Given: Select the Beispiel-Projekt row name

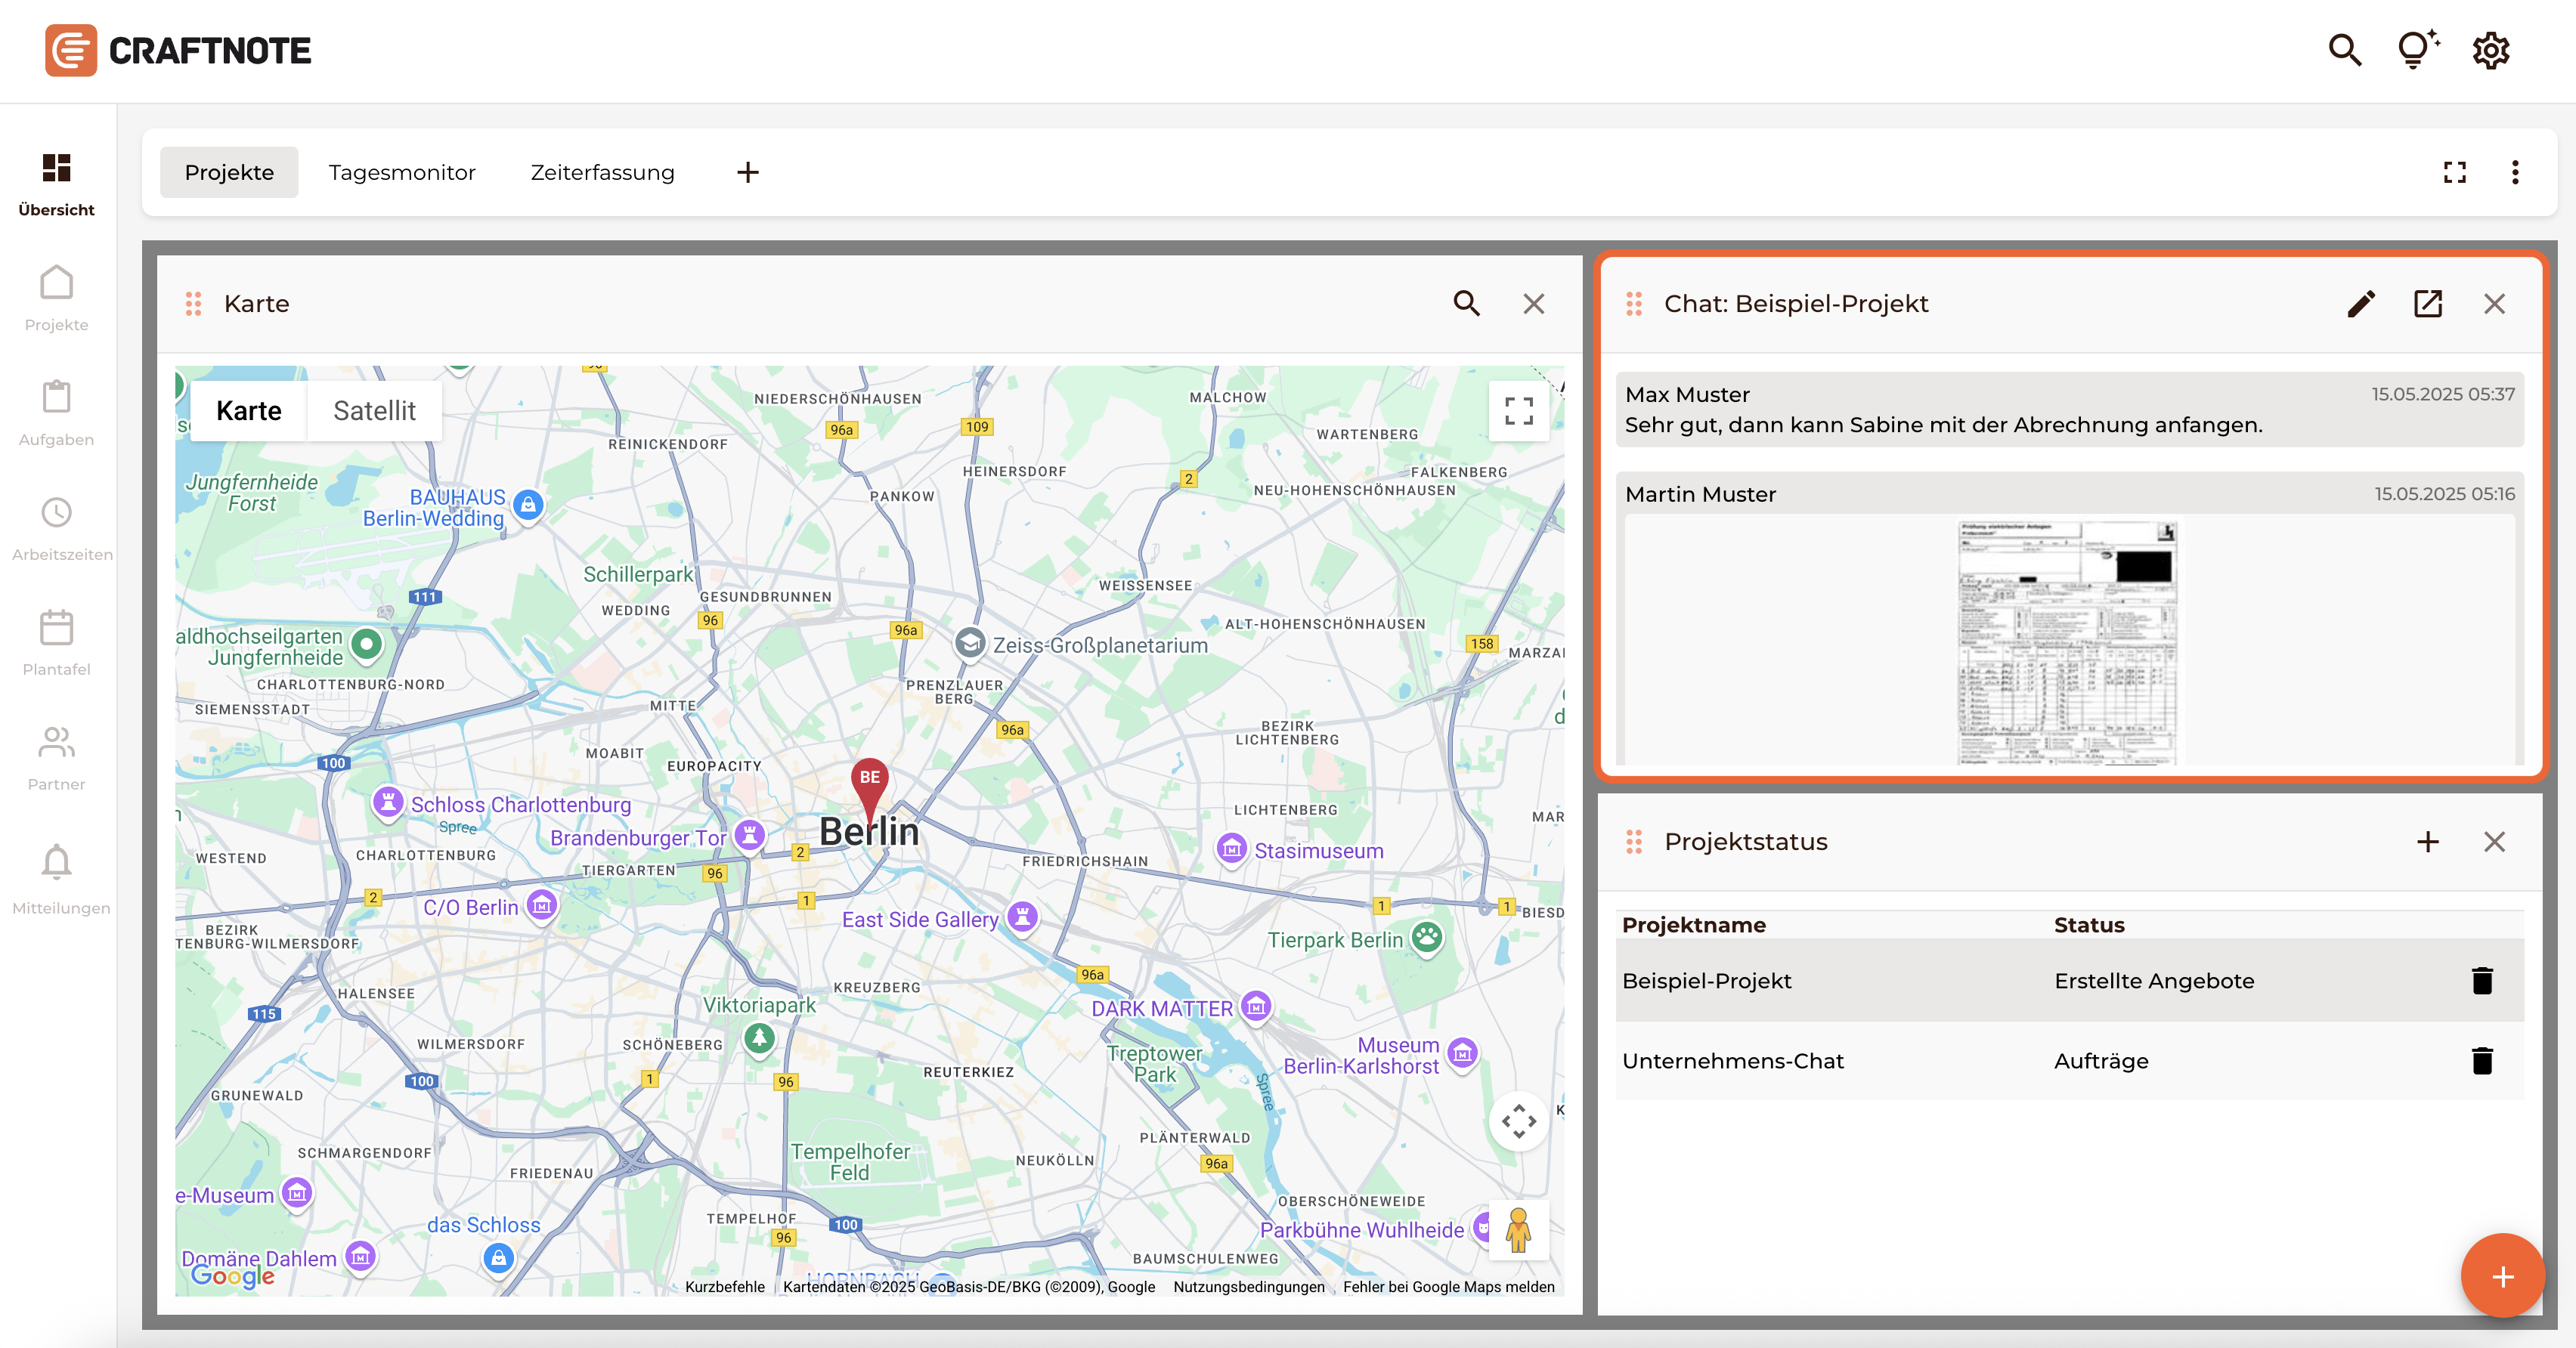Looking at the screenshot, I should (x=1706, y=981).
